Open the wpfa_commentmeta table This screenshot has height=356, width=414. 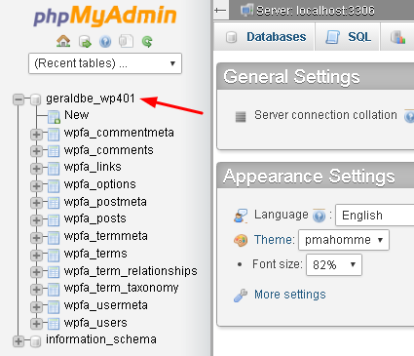pyautogui.click(x=119, y=133)
